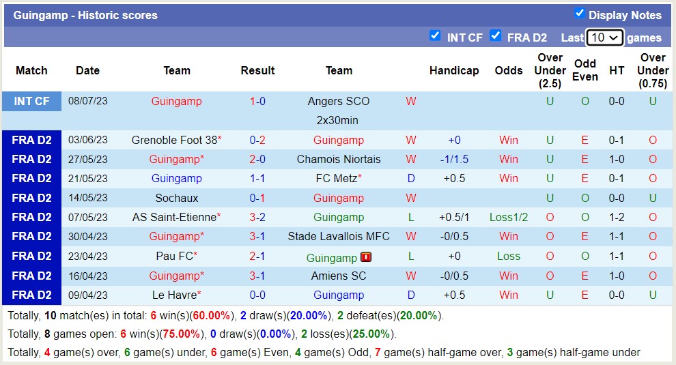This screenshot has width=676, height=365.
Task: Click the Pau FC team name
Action: point(174,256)
